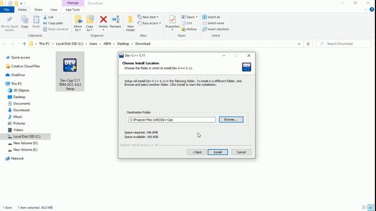Click Install in Dev-C++ setup
This screenshot has width=376, height=211.
click(x=218, y=152)
